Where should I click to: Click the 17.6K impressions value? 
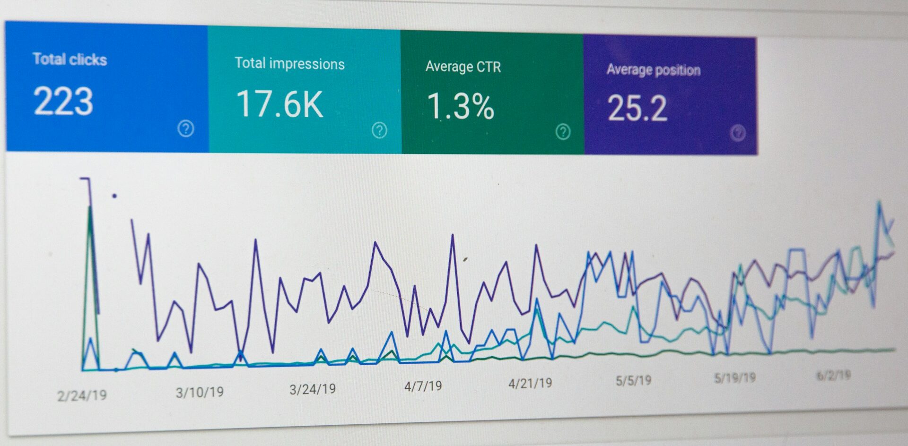coord(279,104)
